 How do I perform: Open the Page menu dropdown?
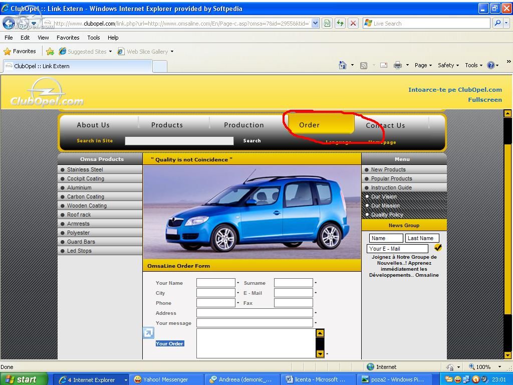pyautogui.click(x=423, y=65)
